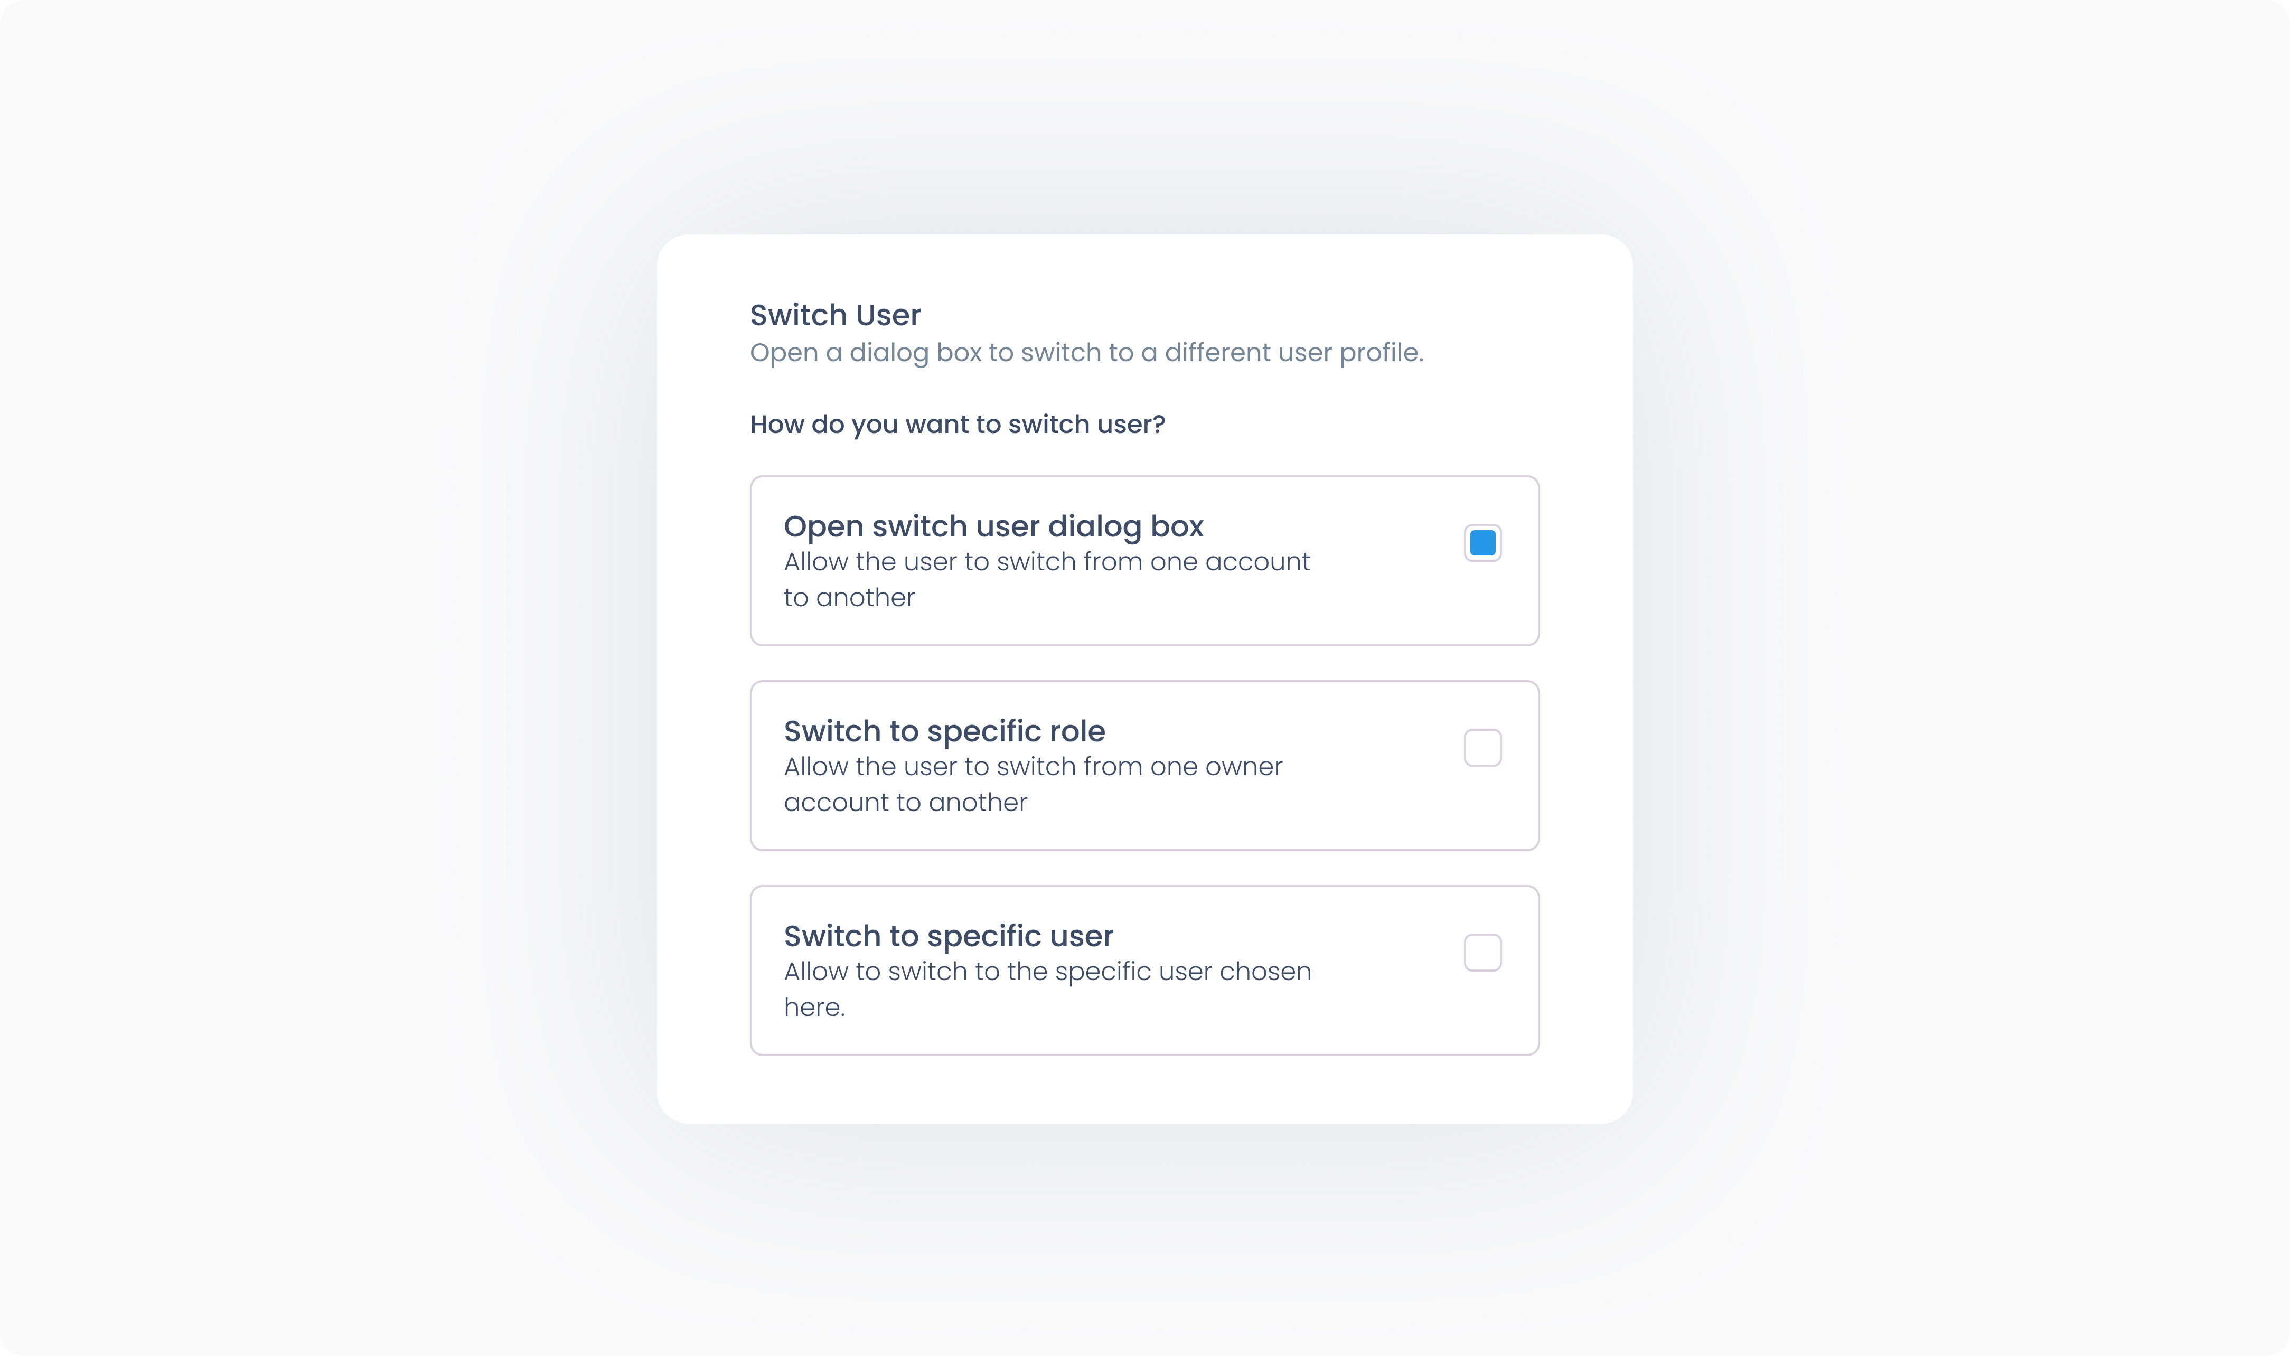Click the word "Open" in the first option heading
Screen dimensions: 2290x1356
tap(823, 526)
